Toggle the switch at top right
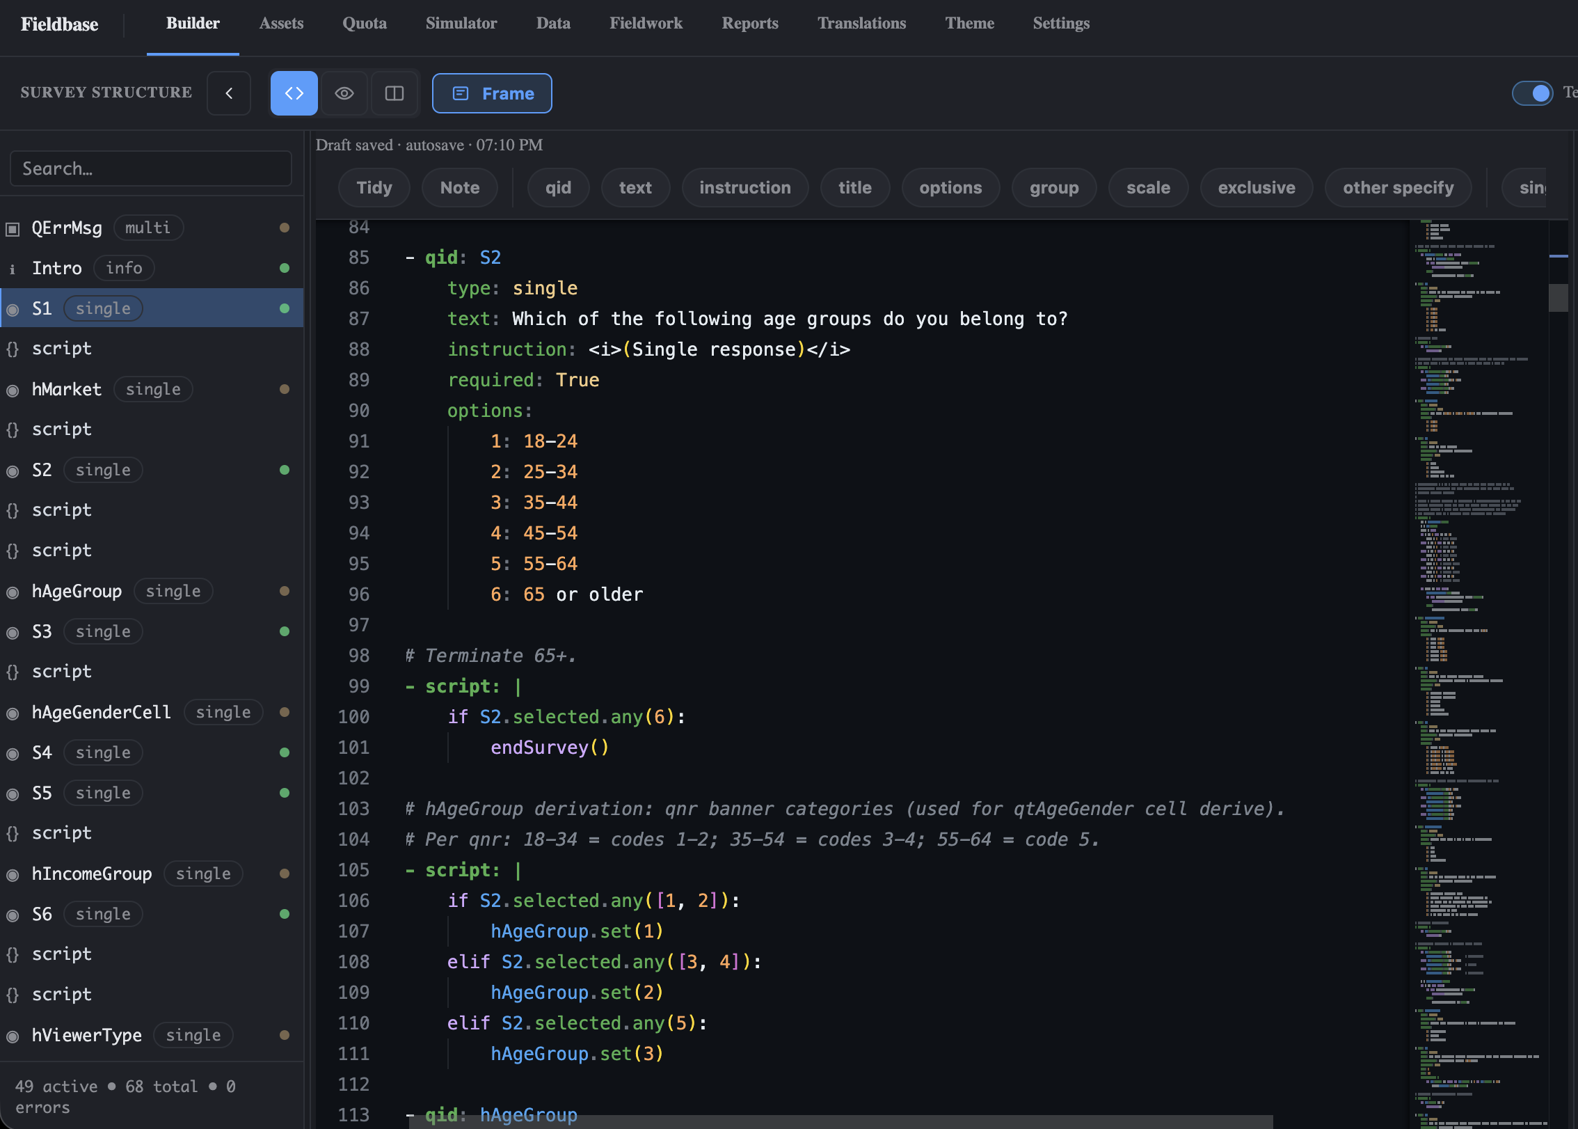 (x=1531, y=93)
